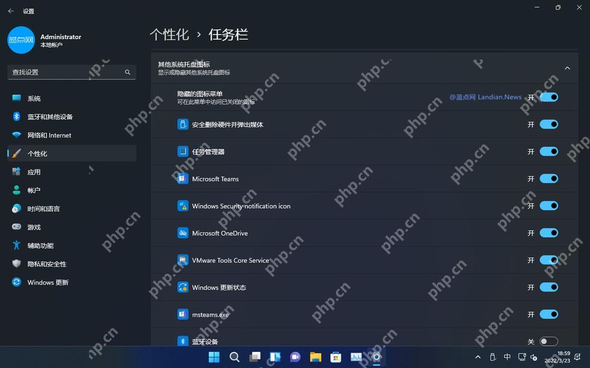Switch input method via 中 indicator
The height and width of the screenshot is (368, 590).
coord(507,357)
